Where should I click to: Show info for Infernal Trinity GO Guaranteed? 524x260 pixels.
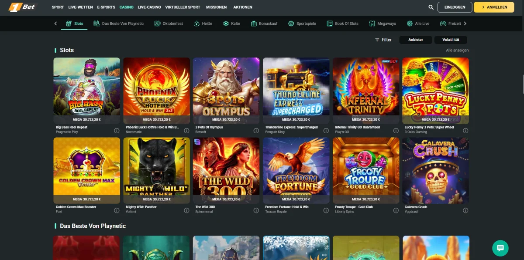point(396,130)
